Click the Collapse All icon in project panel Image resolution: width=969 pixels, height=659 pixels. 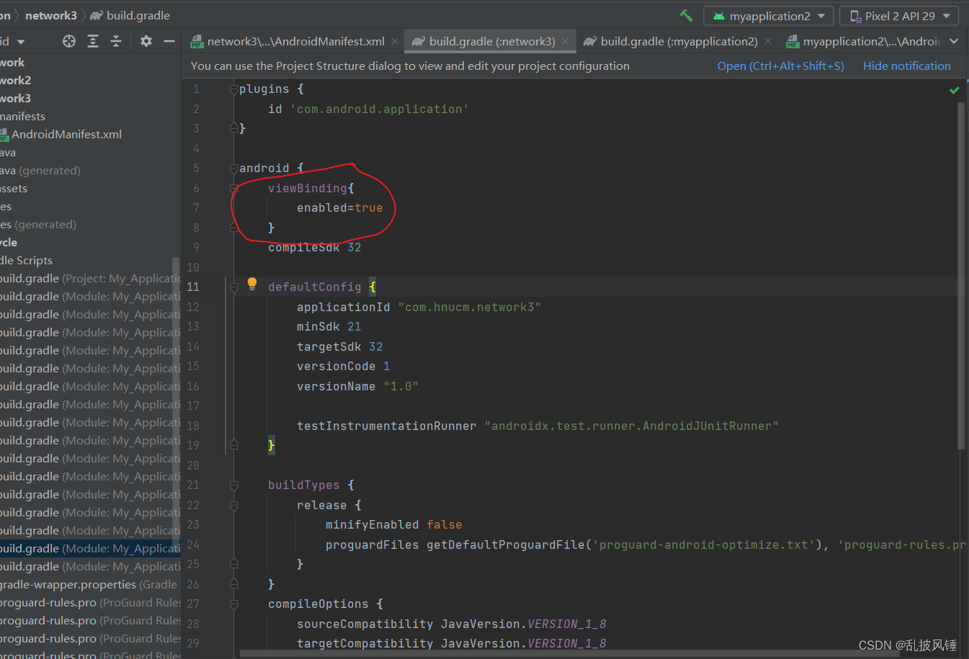point(116,41)
